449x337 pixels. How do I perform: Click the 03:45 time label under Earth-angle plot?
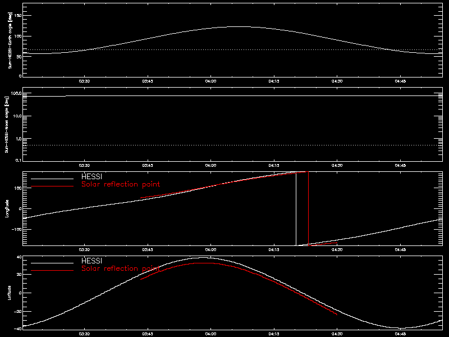point(148,81)
